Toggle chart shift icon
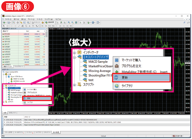Screen dimensions: 192x139 (84, 23)
